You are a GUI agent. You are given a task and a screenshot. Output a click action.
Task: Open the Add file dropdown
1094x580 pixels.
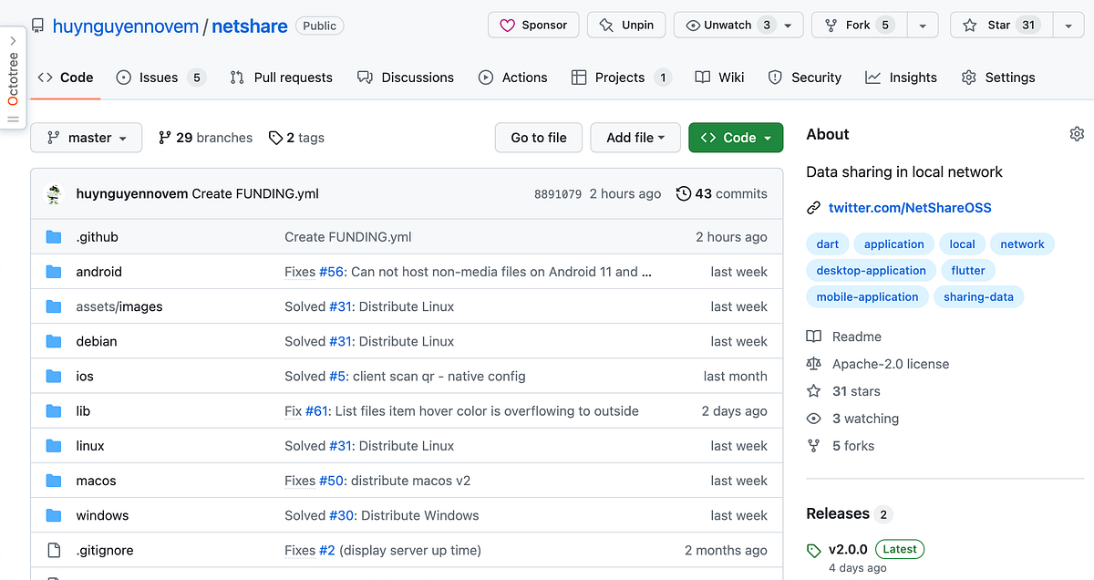click(635, 138)
